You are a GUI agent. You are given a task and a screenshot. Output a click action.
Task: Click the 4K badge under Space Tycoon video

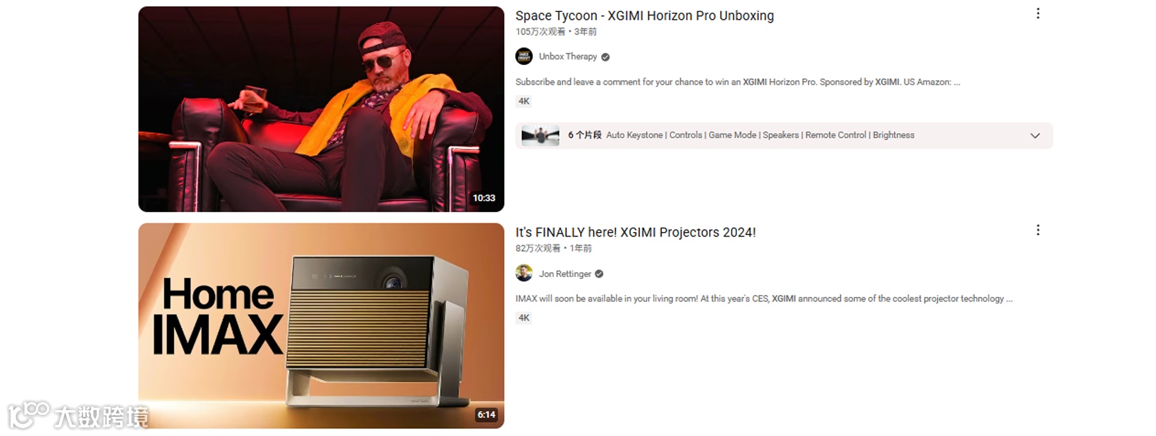[x=524, y=101]
